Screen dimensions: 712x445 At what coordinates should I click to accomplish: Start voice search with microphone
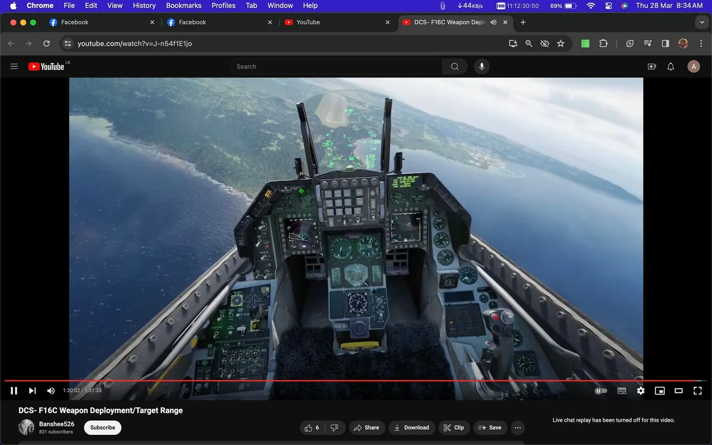[482, 66]
